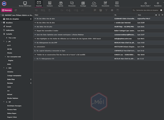Toggle the star flagged column header

[156, 15]
